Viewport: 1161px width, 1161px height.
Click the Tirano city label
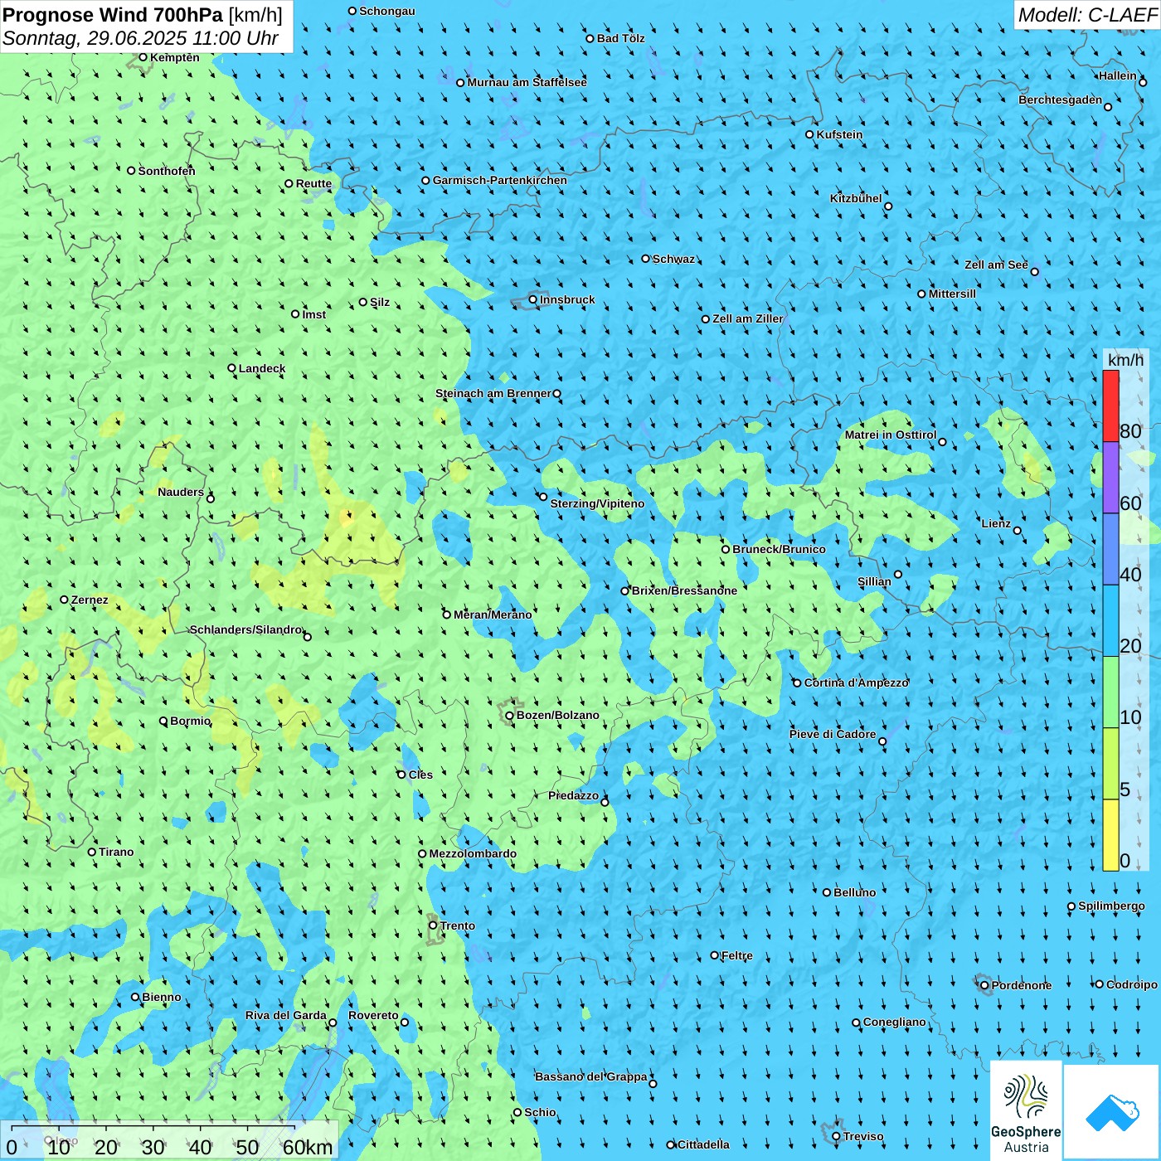click(x=116, y=852)
